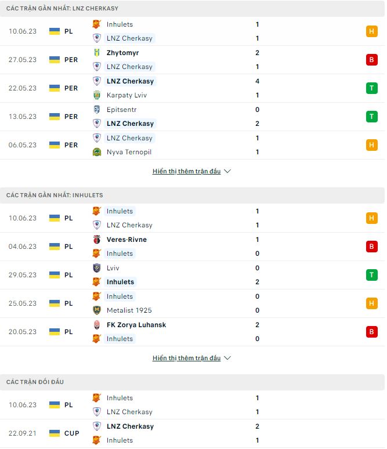Click the Karpaty Lviv team crest
The height and width of the screenshot is (449, 387).
point(97,95)
